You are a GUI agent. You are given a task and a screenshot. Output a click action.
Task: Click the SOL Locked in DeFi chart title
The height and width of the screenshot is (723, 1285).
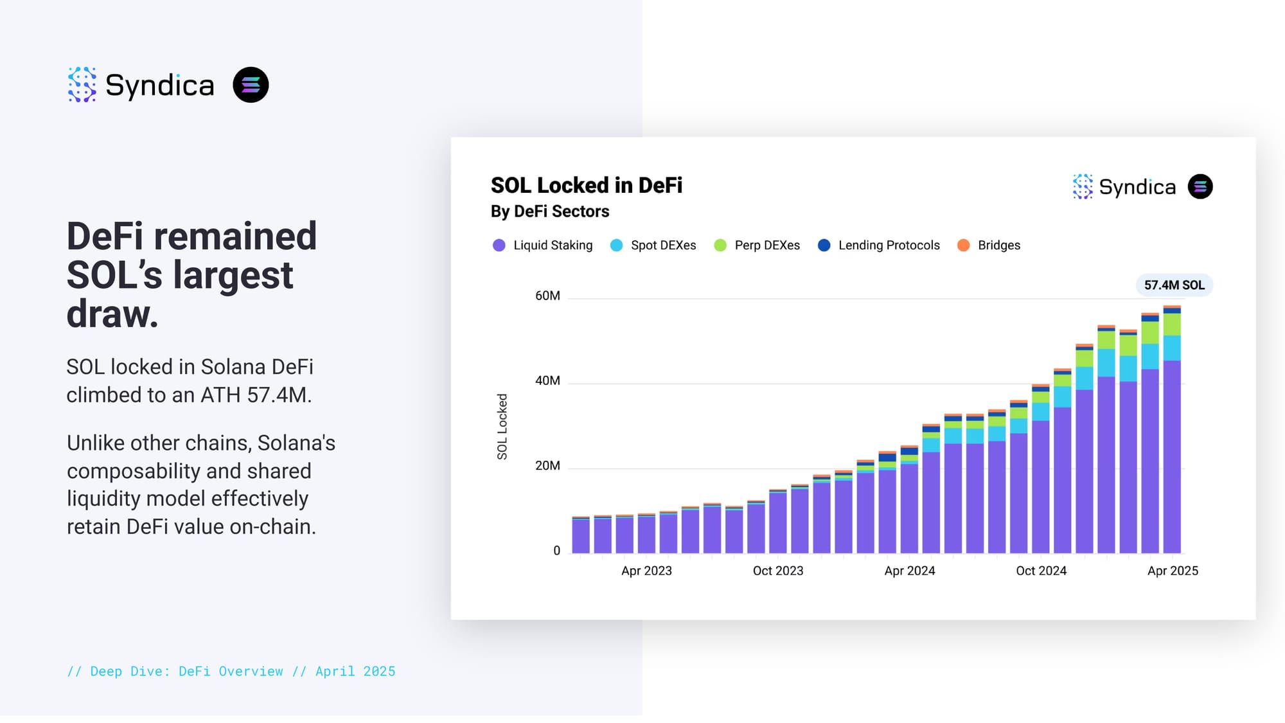pos(586,185)
